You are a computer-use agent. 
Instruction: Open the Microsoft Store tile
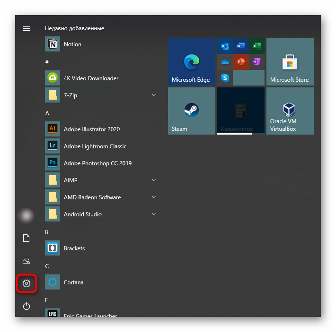pyautogui.click(x=290, y=62)
